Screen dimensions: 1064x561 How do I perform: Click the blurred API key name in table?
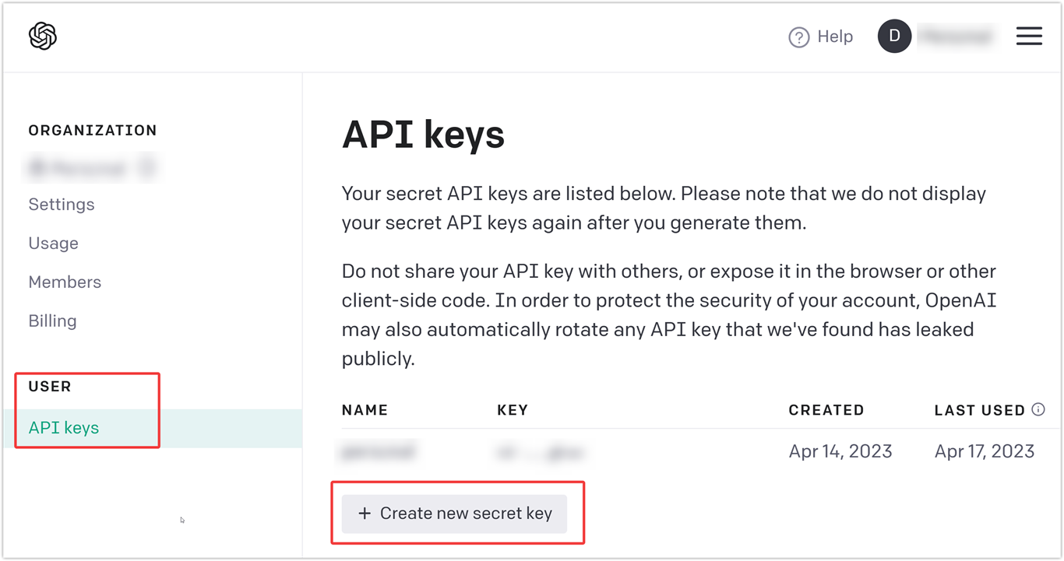[379, 451]
